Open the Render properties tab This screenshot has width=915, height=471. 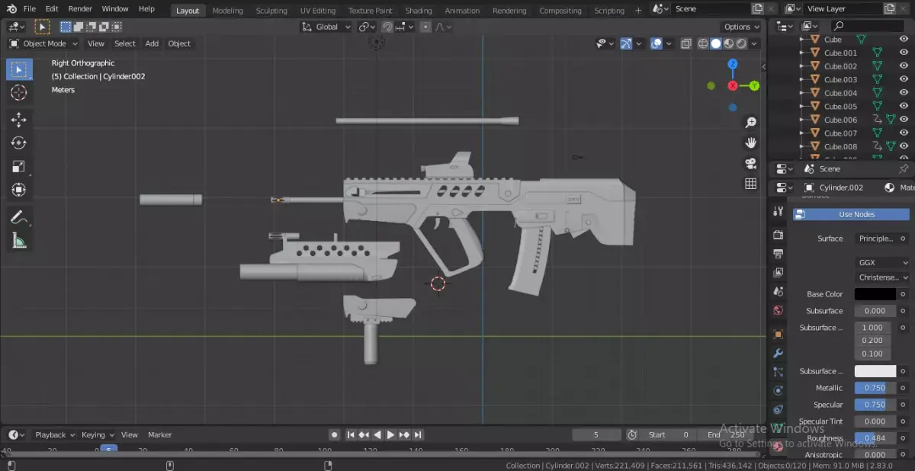tap(778, 235)
